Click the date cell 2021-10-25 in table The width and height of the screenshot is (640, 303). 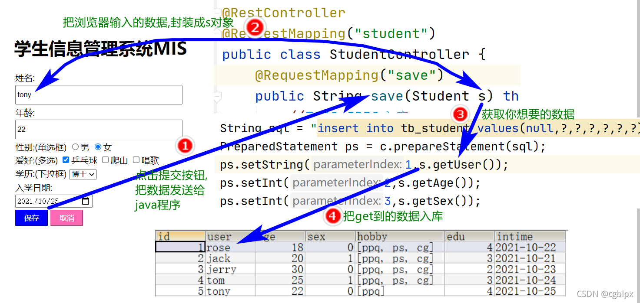pos(530,291)
